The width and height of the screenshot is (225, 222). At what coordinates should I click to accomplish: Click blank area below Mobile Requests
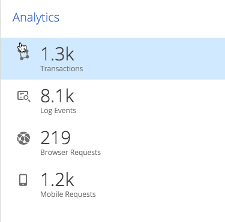112,214
